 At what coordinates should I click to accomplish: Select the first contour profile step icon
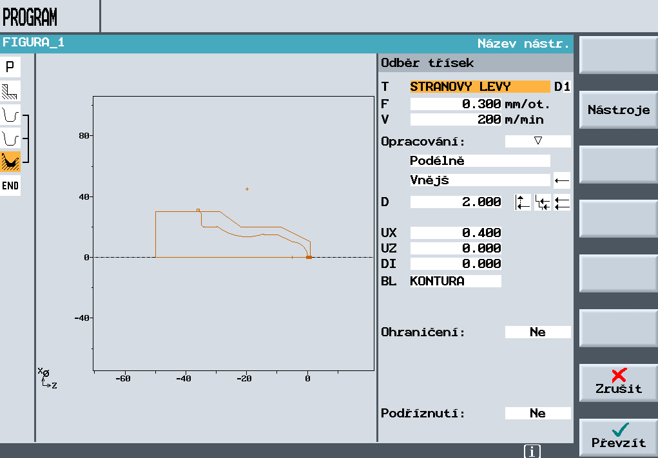(10, 115)
